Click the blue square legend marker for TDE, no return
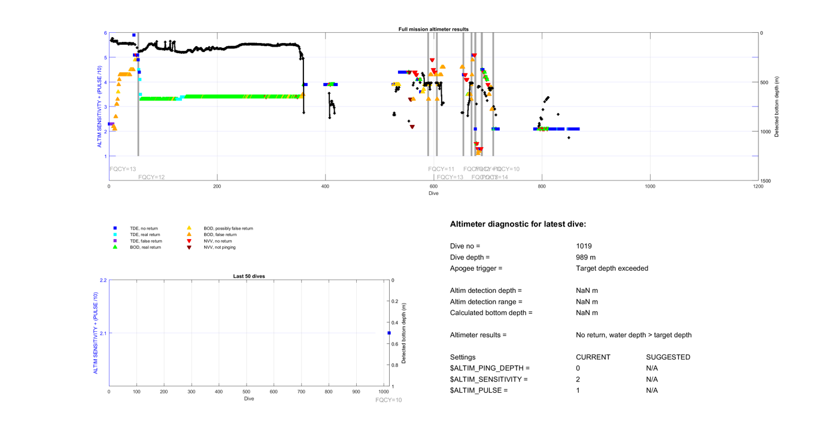This screenshot has height=434, width=838. point(116,228)
